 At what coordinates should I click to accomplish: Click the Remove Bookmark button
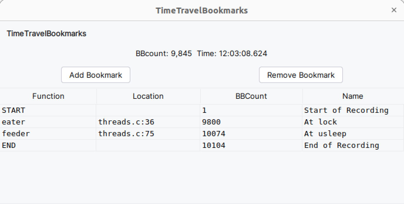(x=301, y=75)
